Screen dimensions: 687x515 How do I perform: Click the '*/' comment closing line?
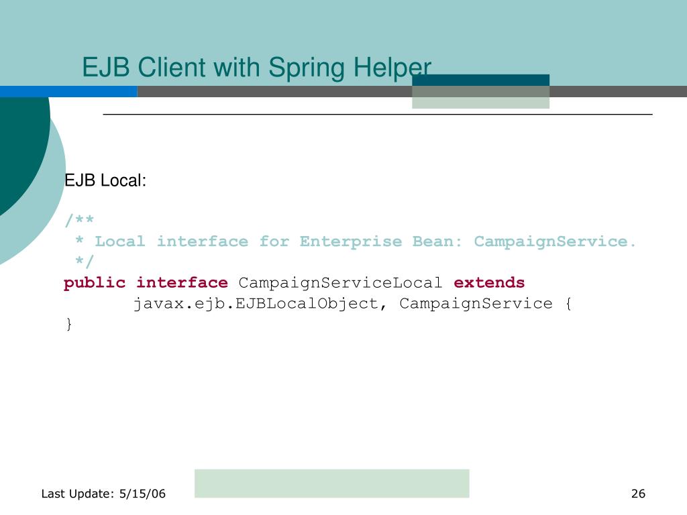(85, 262)
